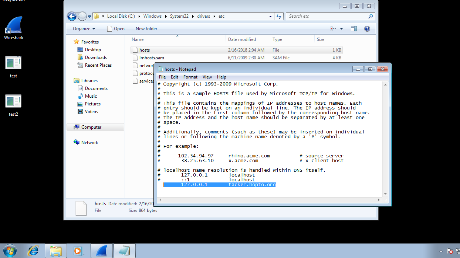The image size is (460, 258).
Task: Select the test desktop icon
Action: click(x=13, y=67)
